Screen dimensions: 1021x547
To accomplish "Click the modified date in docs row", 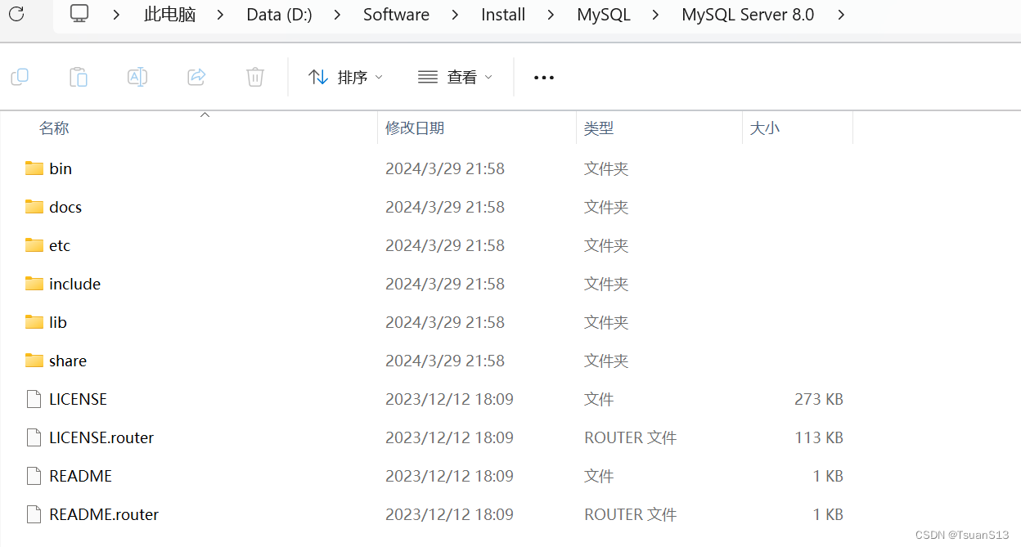I will (445, 207).
